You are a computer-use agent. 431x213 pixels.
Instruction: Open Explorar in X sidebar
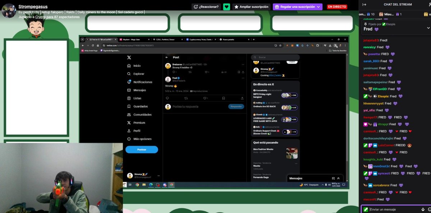[x=136, y=74]
